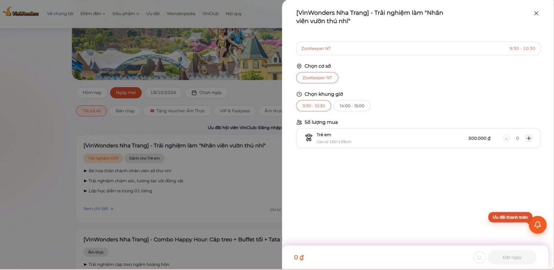Pick the 18/10/2026 date chip

(x=163, y=93)
